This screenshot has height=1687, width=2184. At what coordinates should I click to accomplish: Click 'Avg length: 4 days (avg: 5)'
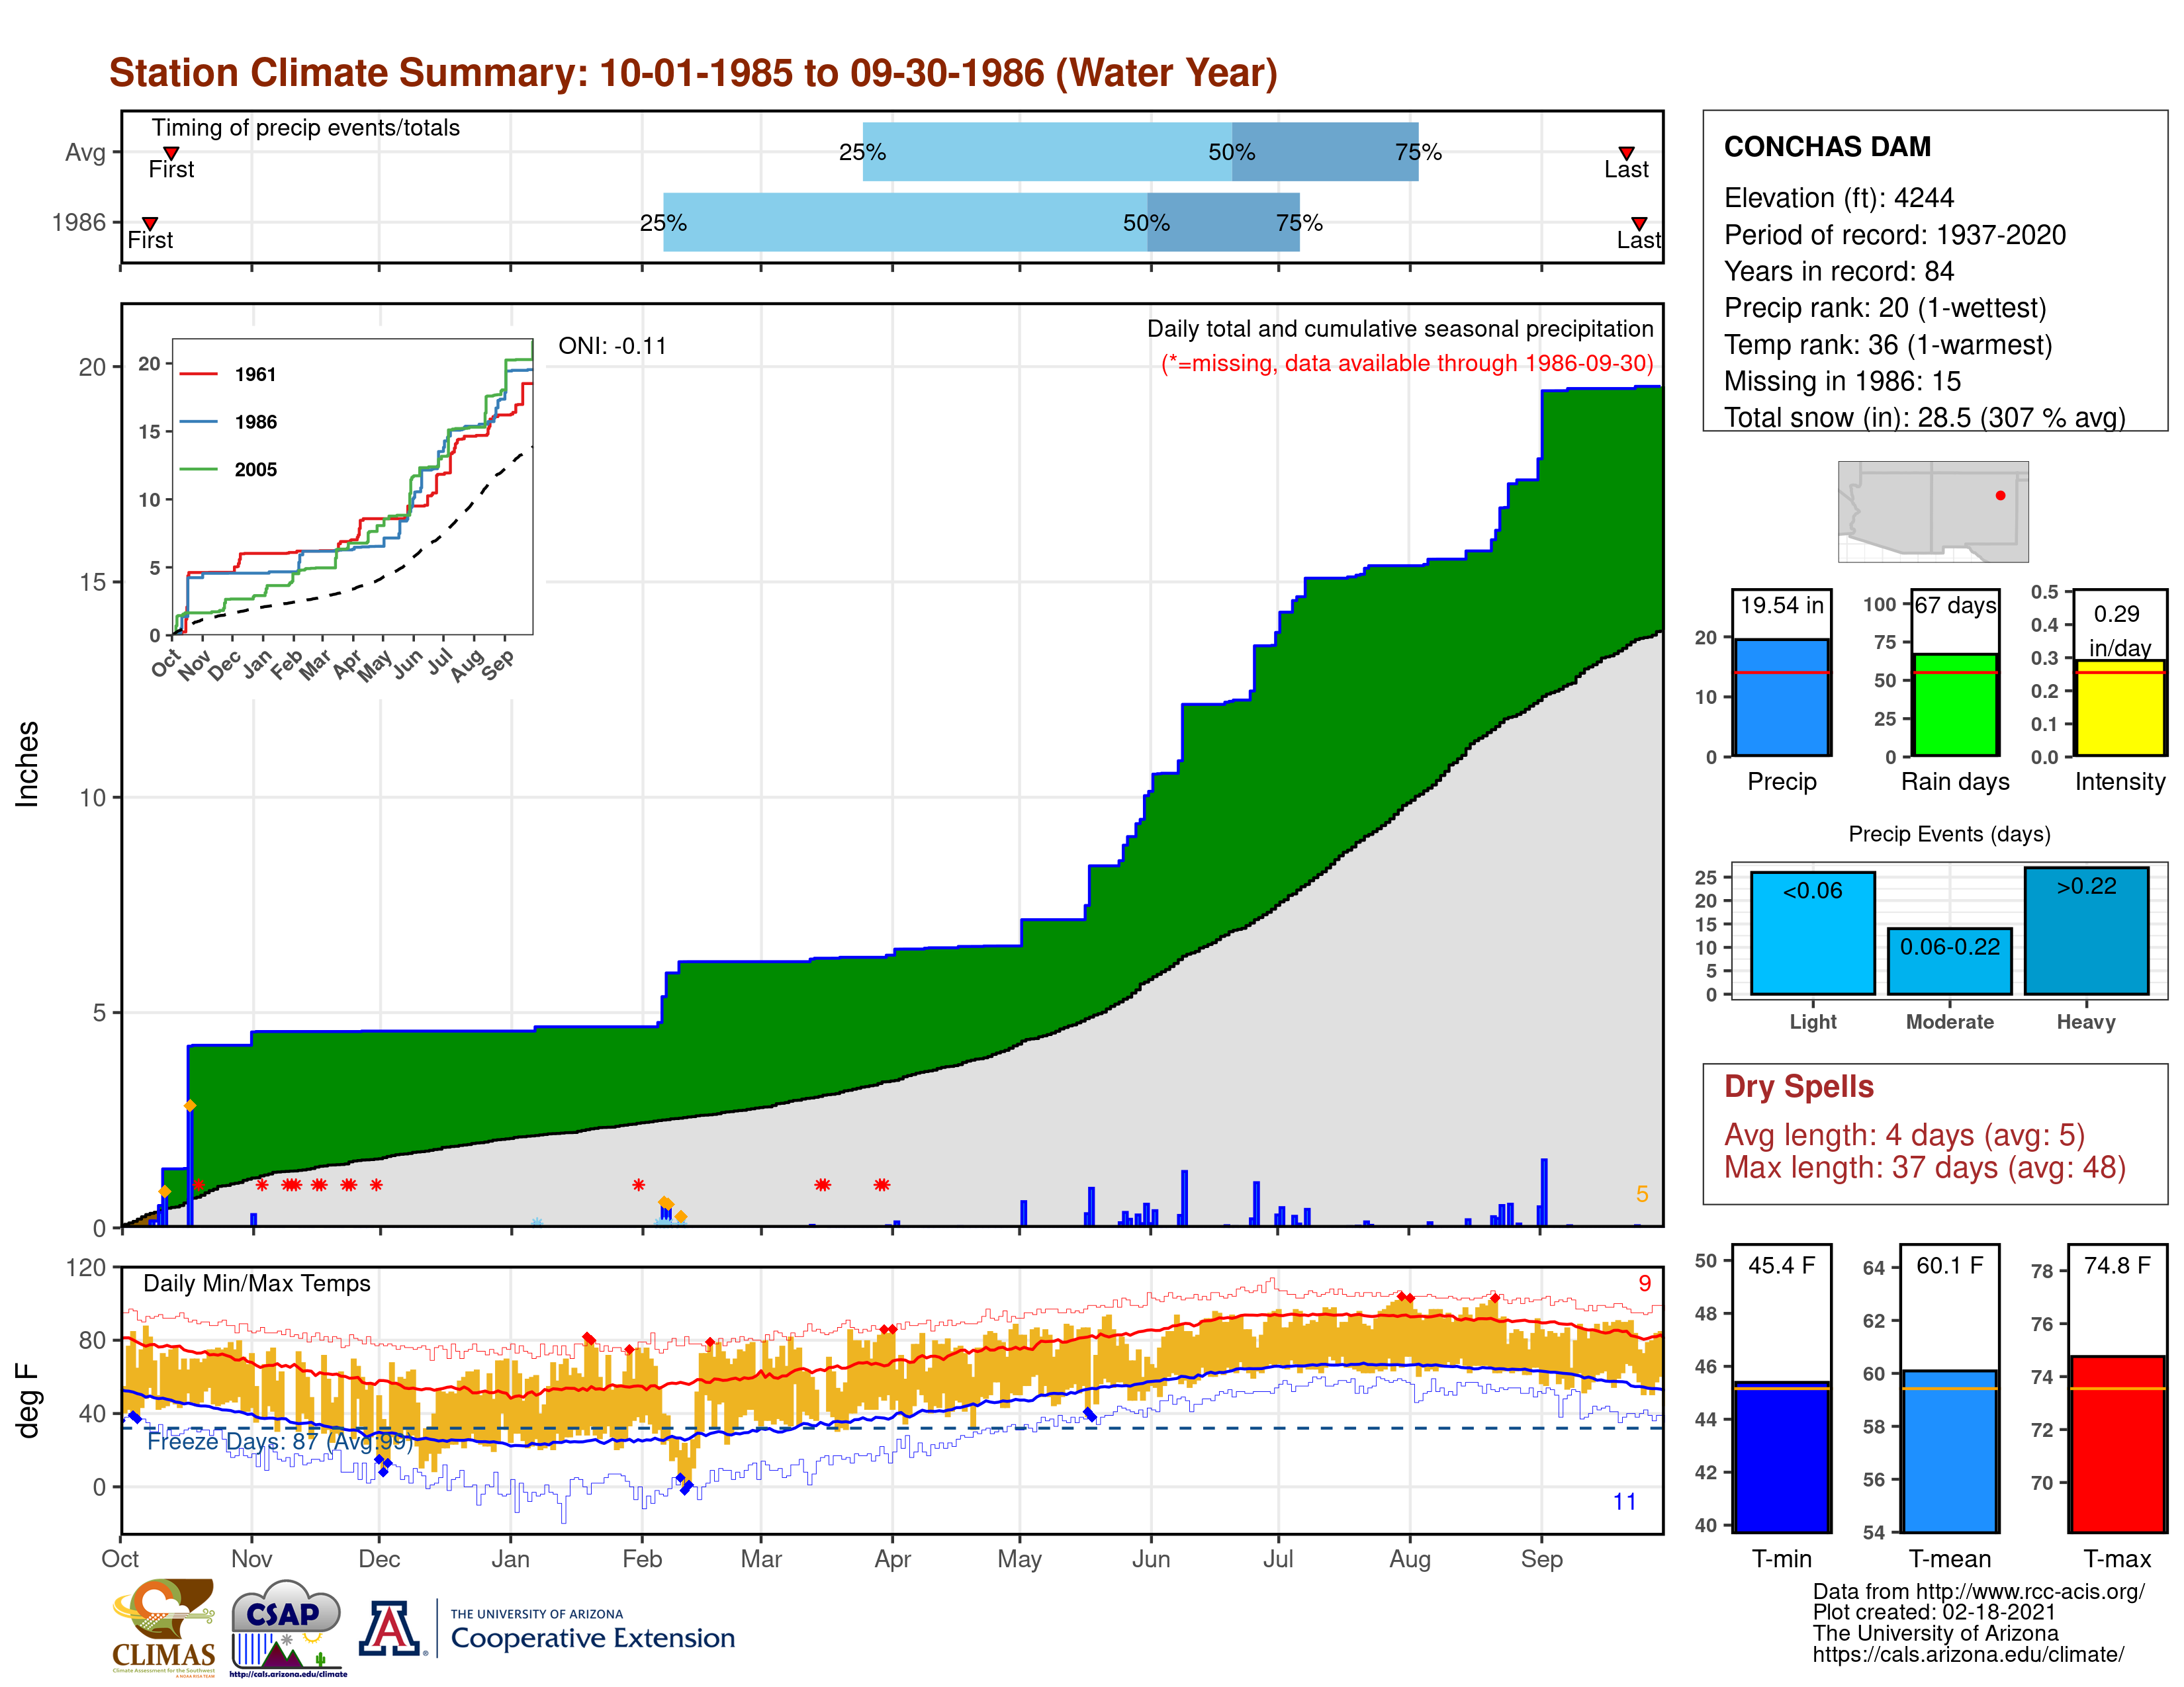coord(1904,1135)
